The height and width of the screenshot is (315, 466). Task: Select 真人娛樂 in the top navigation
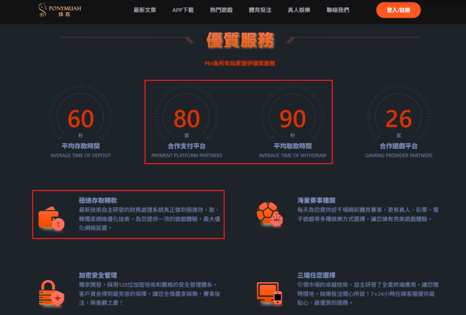tap(299, 10)
